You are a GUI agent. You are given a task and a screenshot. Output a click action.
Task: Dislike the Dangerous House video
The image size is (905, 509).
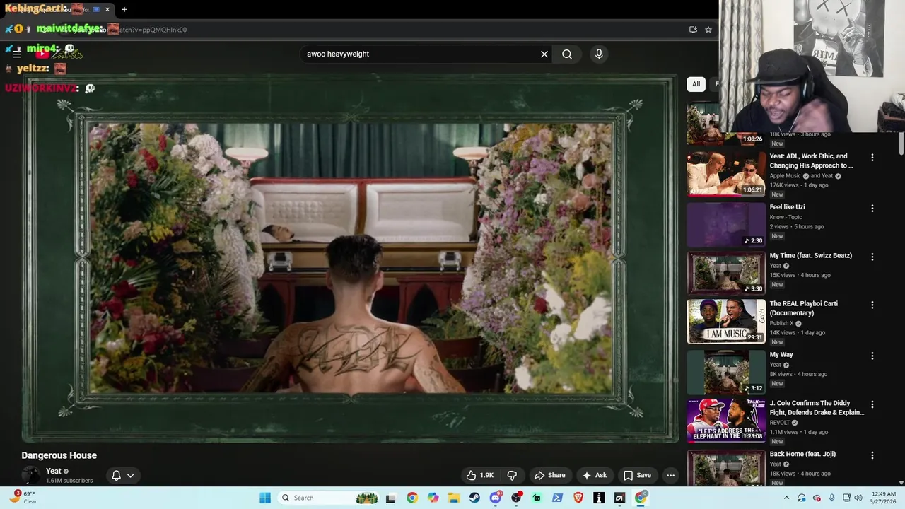(513, 475)
